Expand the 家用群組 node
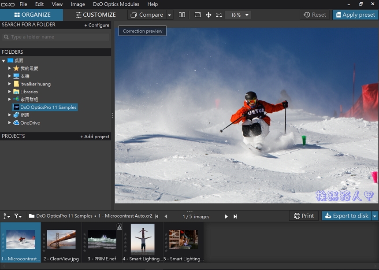 pos(9,99)
